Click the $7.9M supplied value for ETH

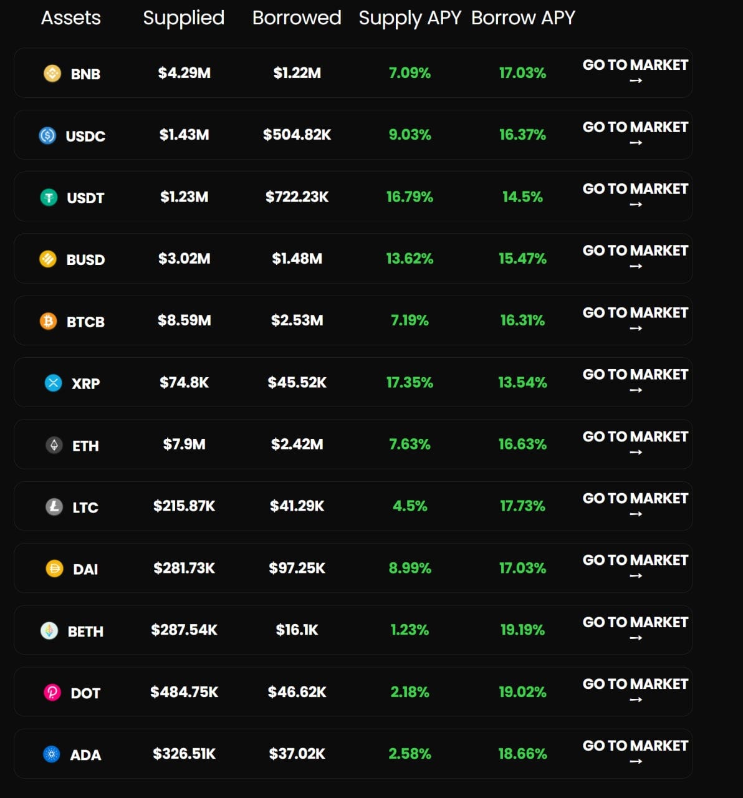[184, 444]
